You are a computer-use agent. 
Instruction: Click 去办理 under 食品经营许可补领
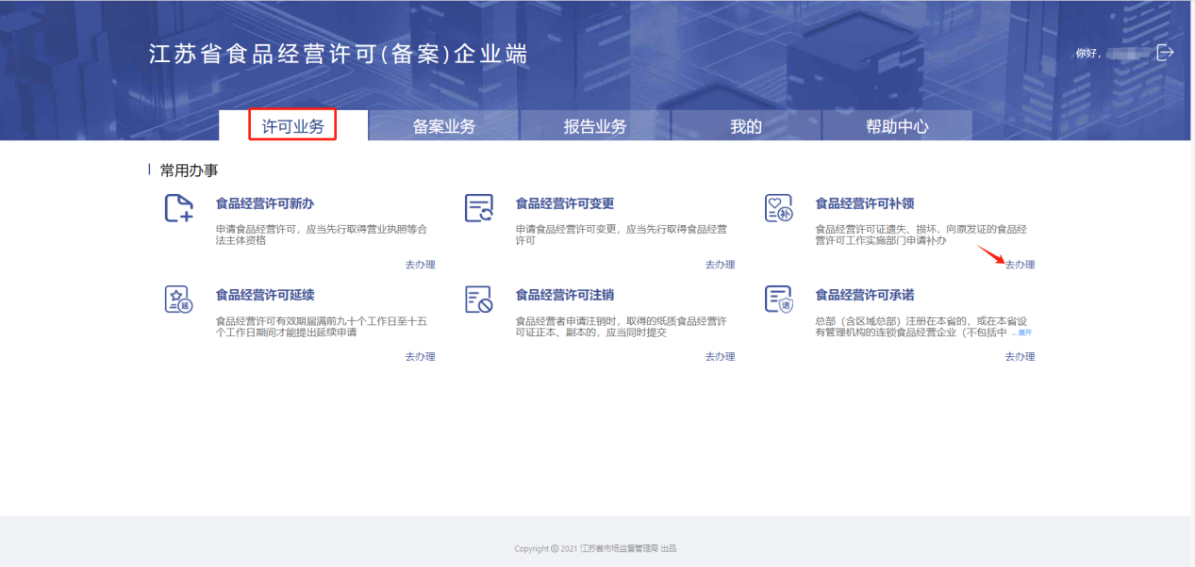pos(1020,265)
